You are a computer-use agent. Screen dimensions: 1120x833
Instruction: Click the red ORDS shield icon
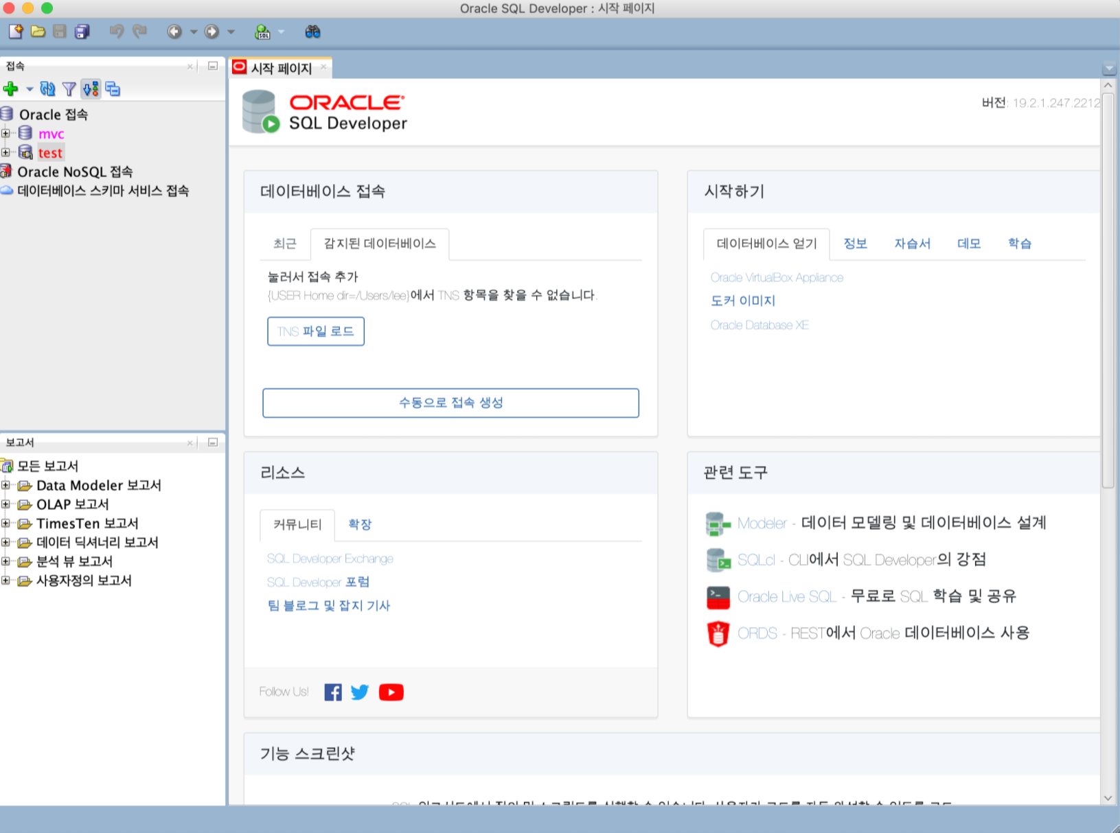click(718, 633)
